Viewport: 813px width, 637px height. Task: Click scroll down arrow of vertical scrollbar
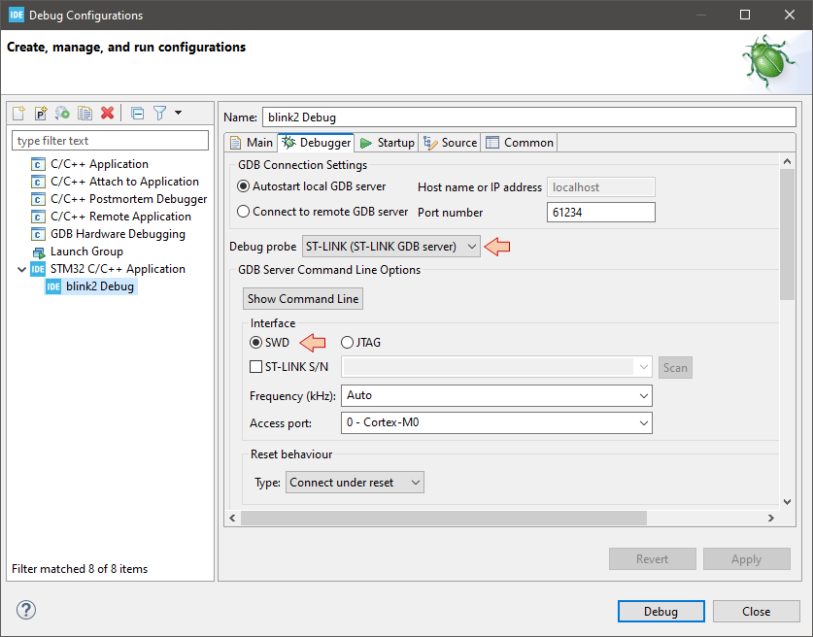tap(787, 501)
